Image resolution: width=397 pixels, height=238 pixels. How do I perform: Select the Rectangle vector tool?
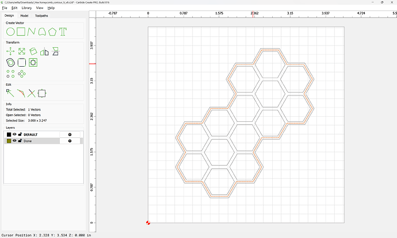[x=21, y=32]
